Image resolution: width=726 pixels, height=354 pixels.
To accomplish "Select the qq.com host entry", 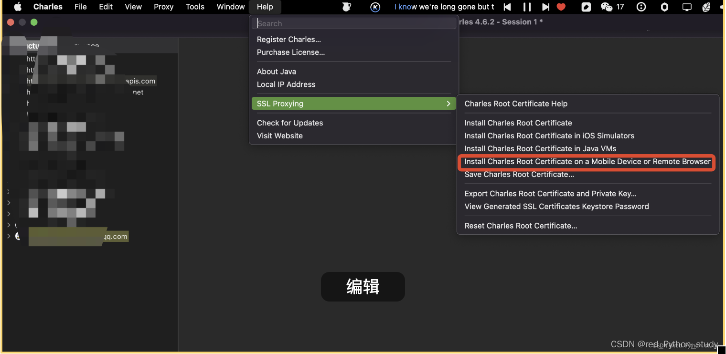I will [78, 237].
